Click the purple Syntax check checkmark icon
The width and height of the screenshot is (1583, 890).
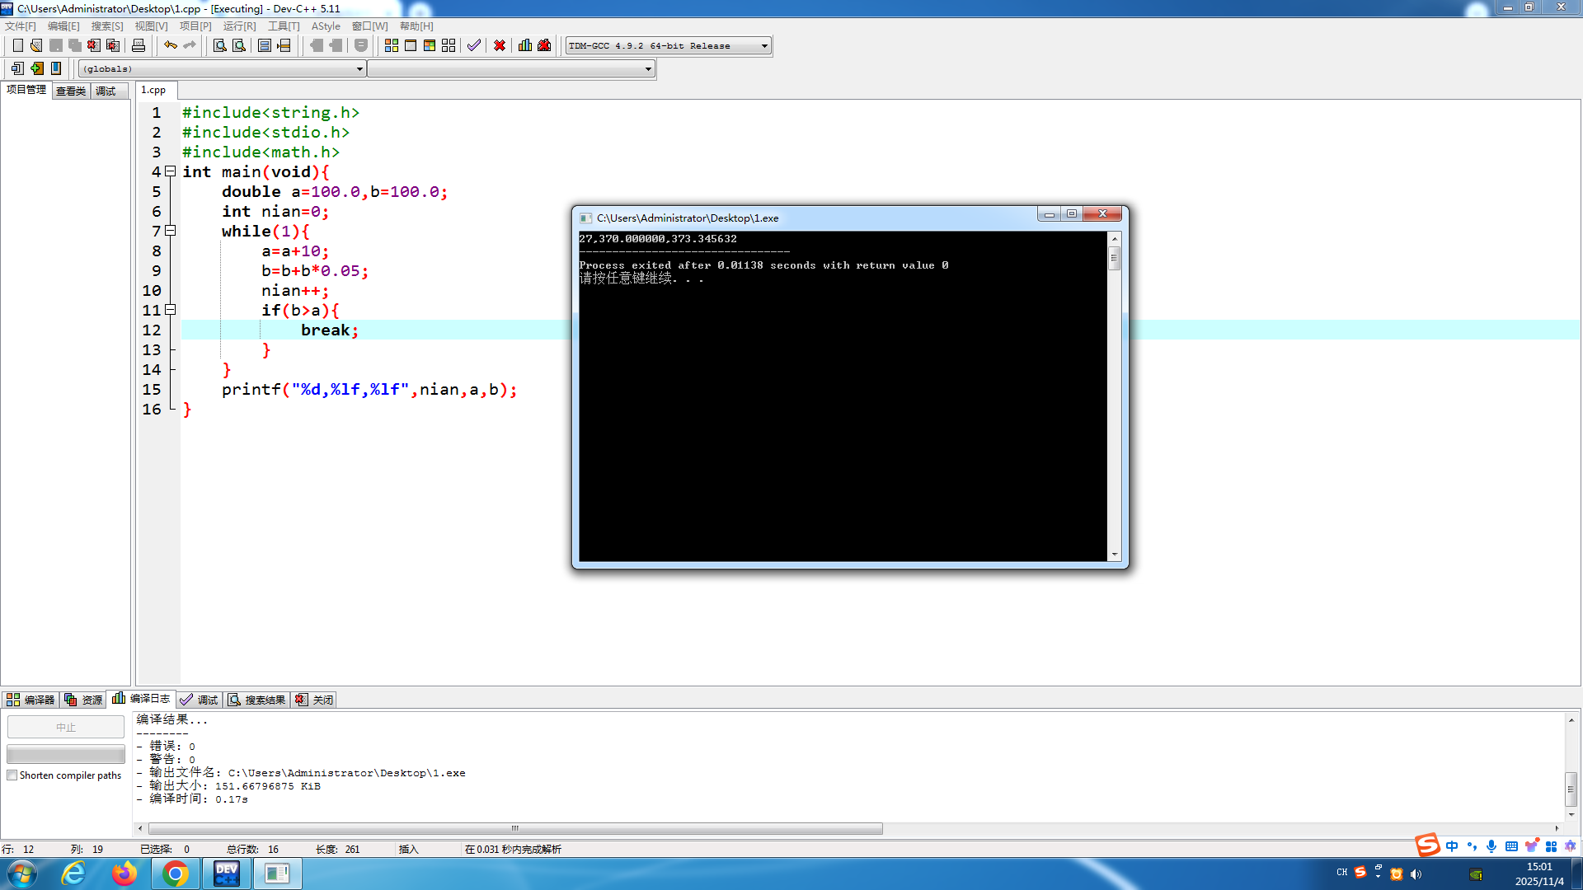tap(474, 45)
